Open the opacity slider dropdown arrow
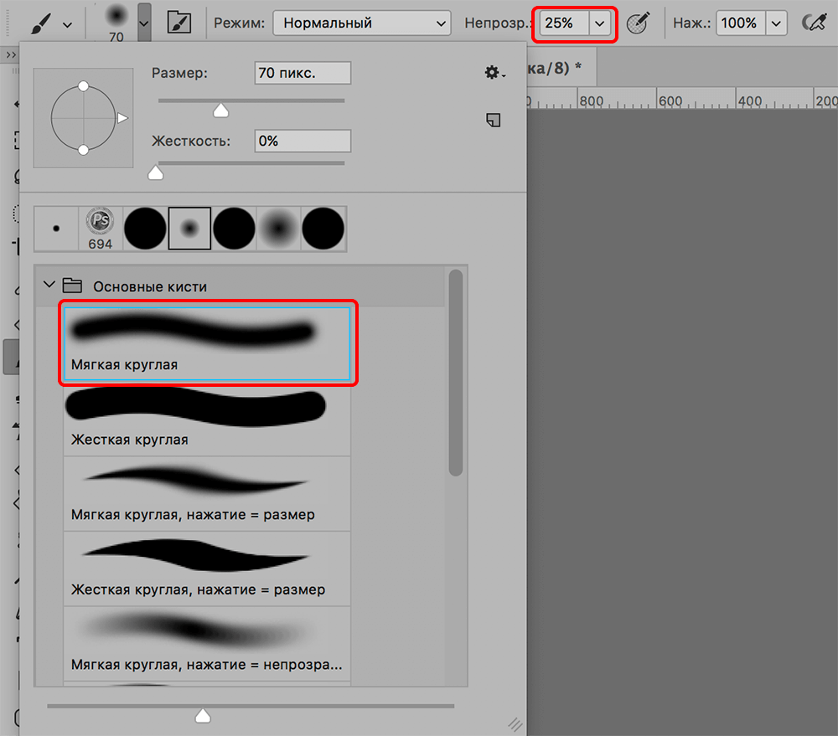The image size is (838, 736). [600, 23]
